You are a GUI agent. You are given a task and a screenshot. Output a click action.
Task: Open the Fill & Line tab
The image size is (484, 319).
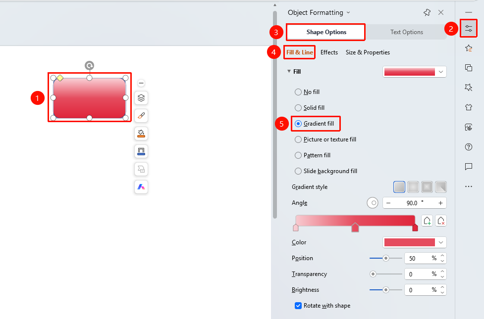(299, 52)
